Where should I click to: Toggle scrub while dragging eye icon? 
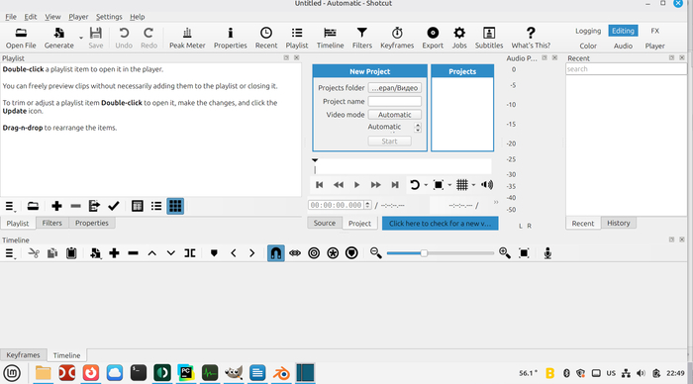295,253
